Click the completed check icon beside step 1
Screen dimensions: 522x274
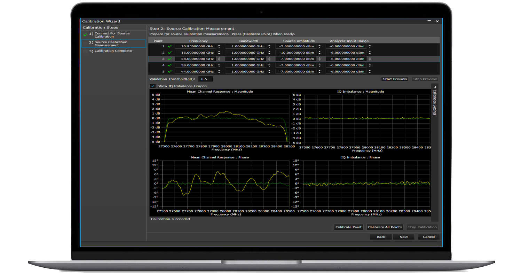85,35
